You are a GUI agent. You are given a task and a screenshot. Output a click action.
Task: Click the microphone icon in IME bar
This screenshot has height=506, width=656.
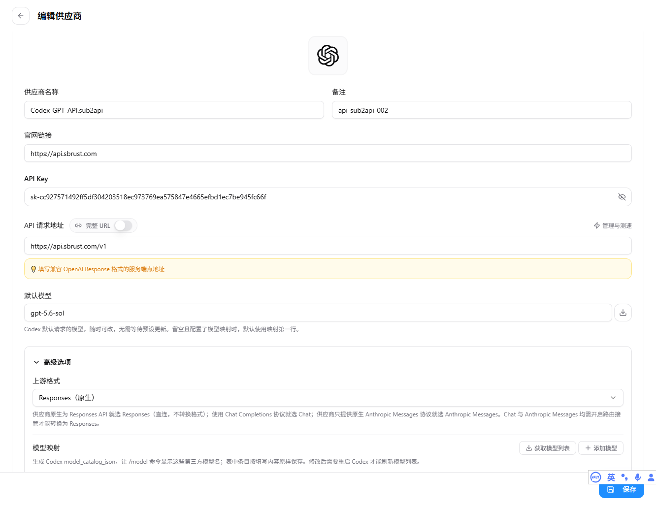[638, 477]
